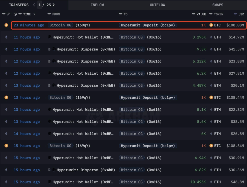Open Bitcoin OG recipient in the $14.72M row
The width and height of the screenshot is (247, 187).
pos(132,37)
